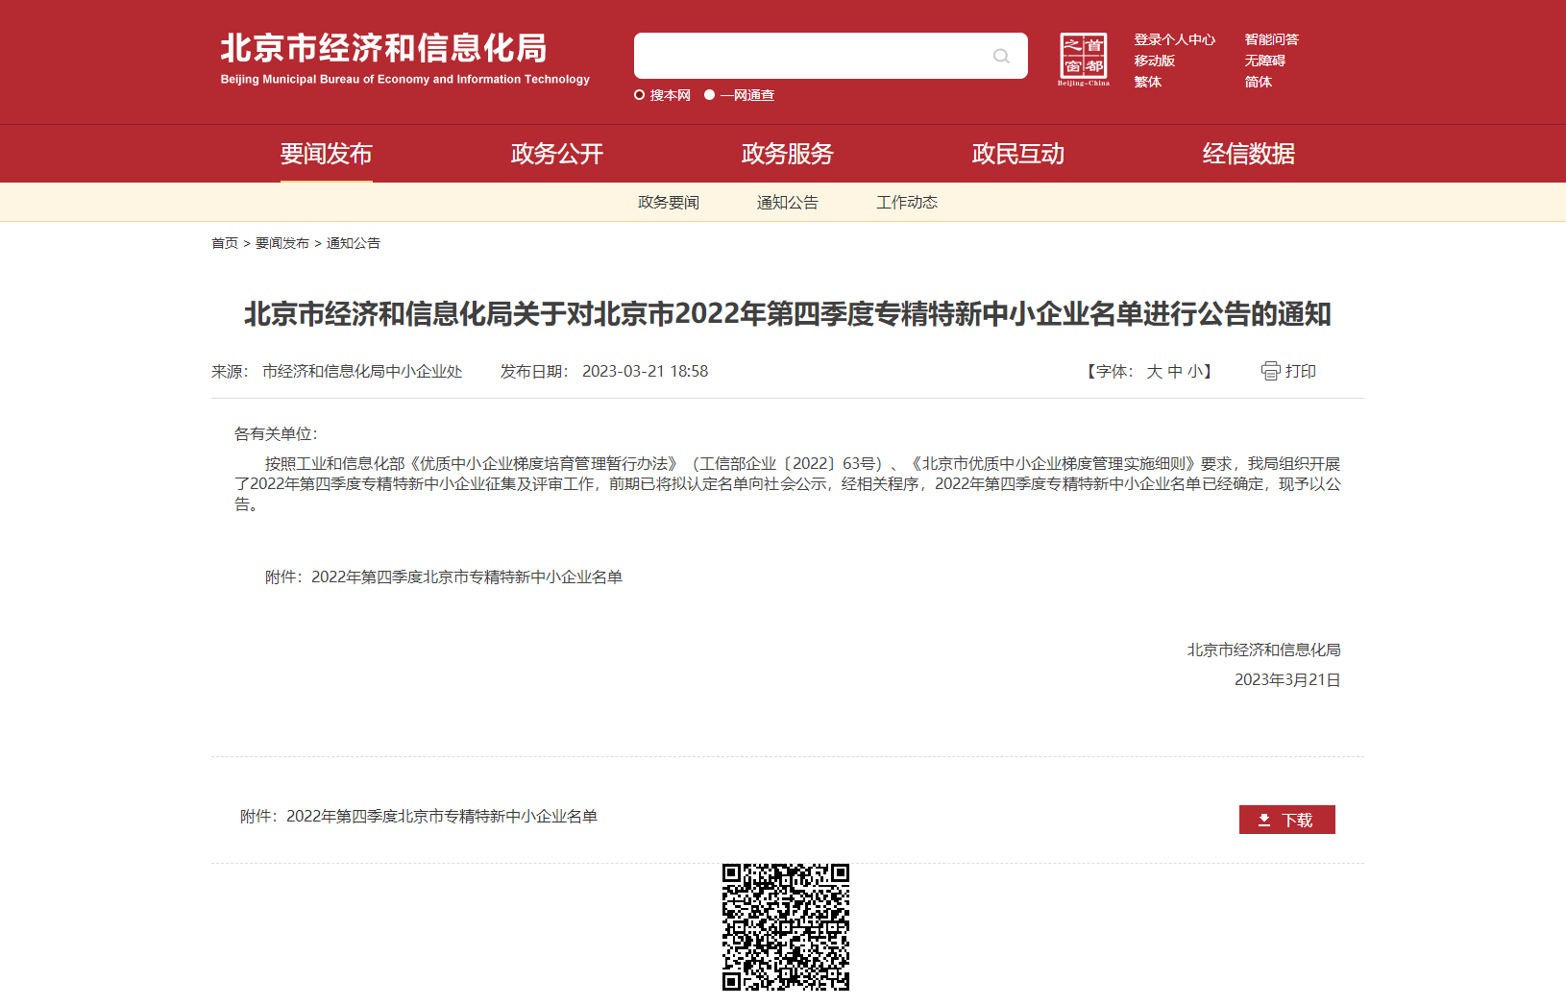
Task: Open the 政务公开 navigation menu
Action: click(x=556, y=154)
